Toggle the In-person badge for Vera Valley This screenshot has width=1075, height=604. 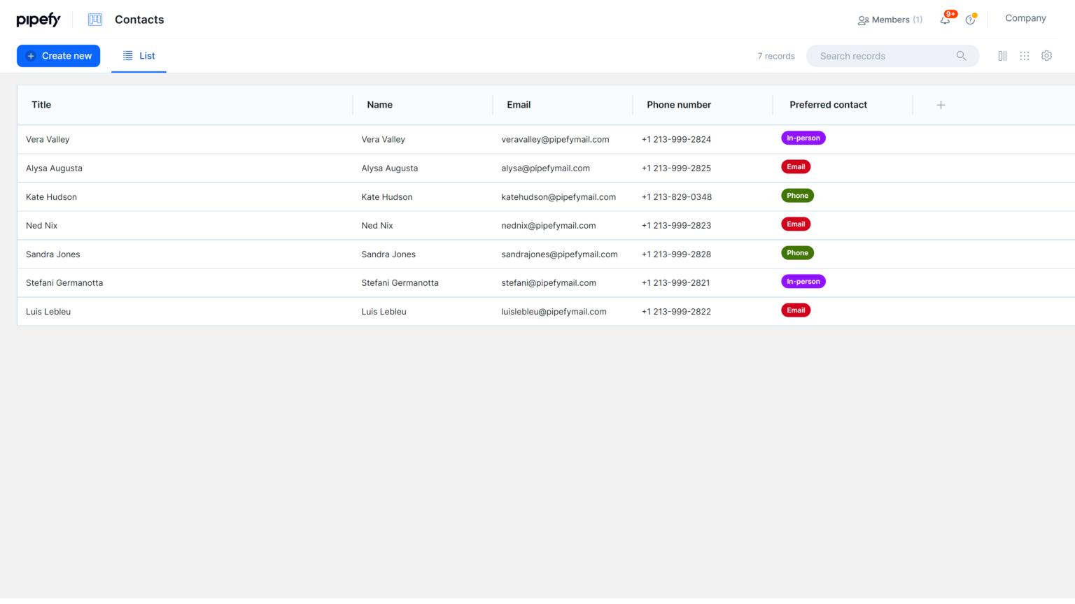click(x=803, y=138)
